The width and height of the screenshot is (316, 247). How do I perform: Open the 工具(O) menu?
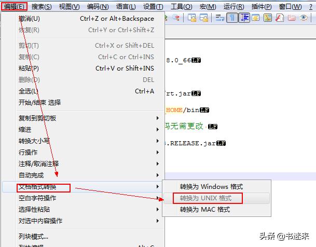click(x=182, y=7)
